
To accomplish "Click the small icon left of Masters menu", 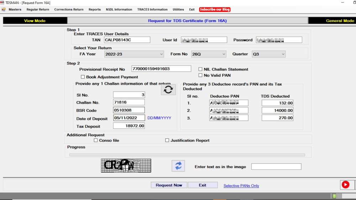I will (x=4, y=10).
